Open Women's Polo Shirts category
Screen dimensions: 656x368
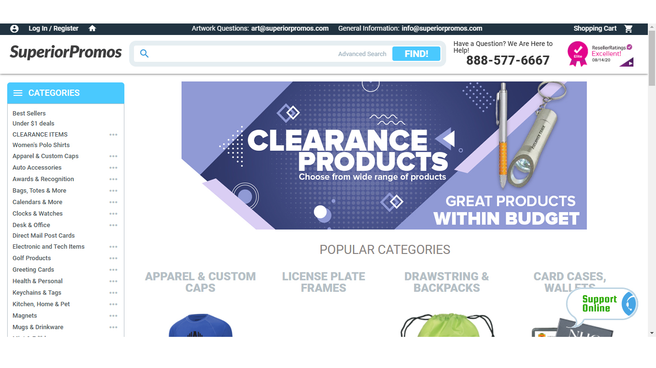[x=41, y=145]
